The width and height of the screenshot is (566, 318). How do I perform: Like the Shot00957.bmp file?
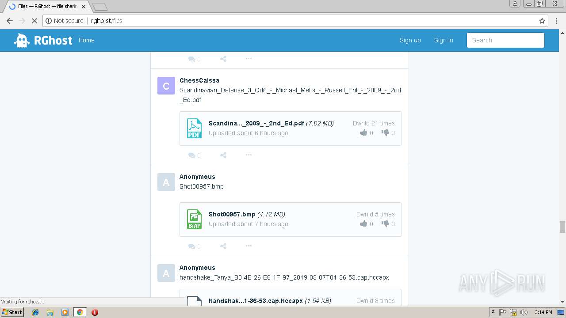(x=363, y=224)
